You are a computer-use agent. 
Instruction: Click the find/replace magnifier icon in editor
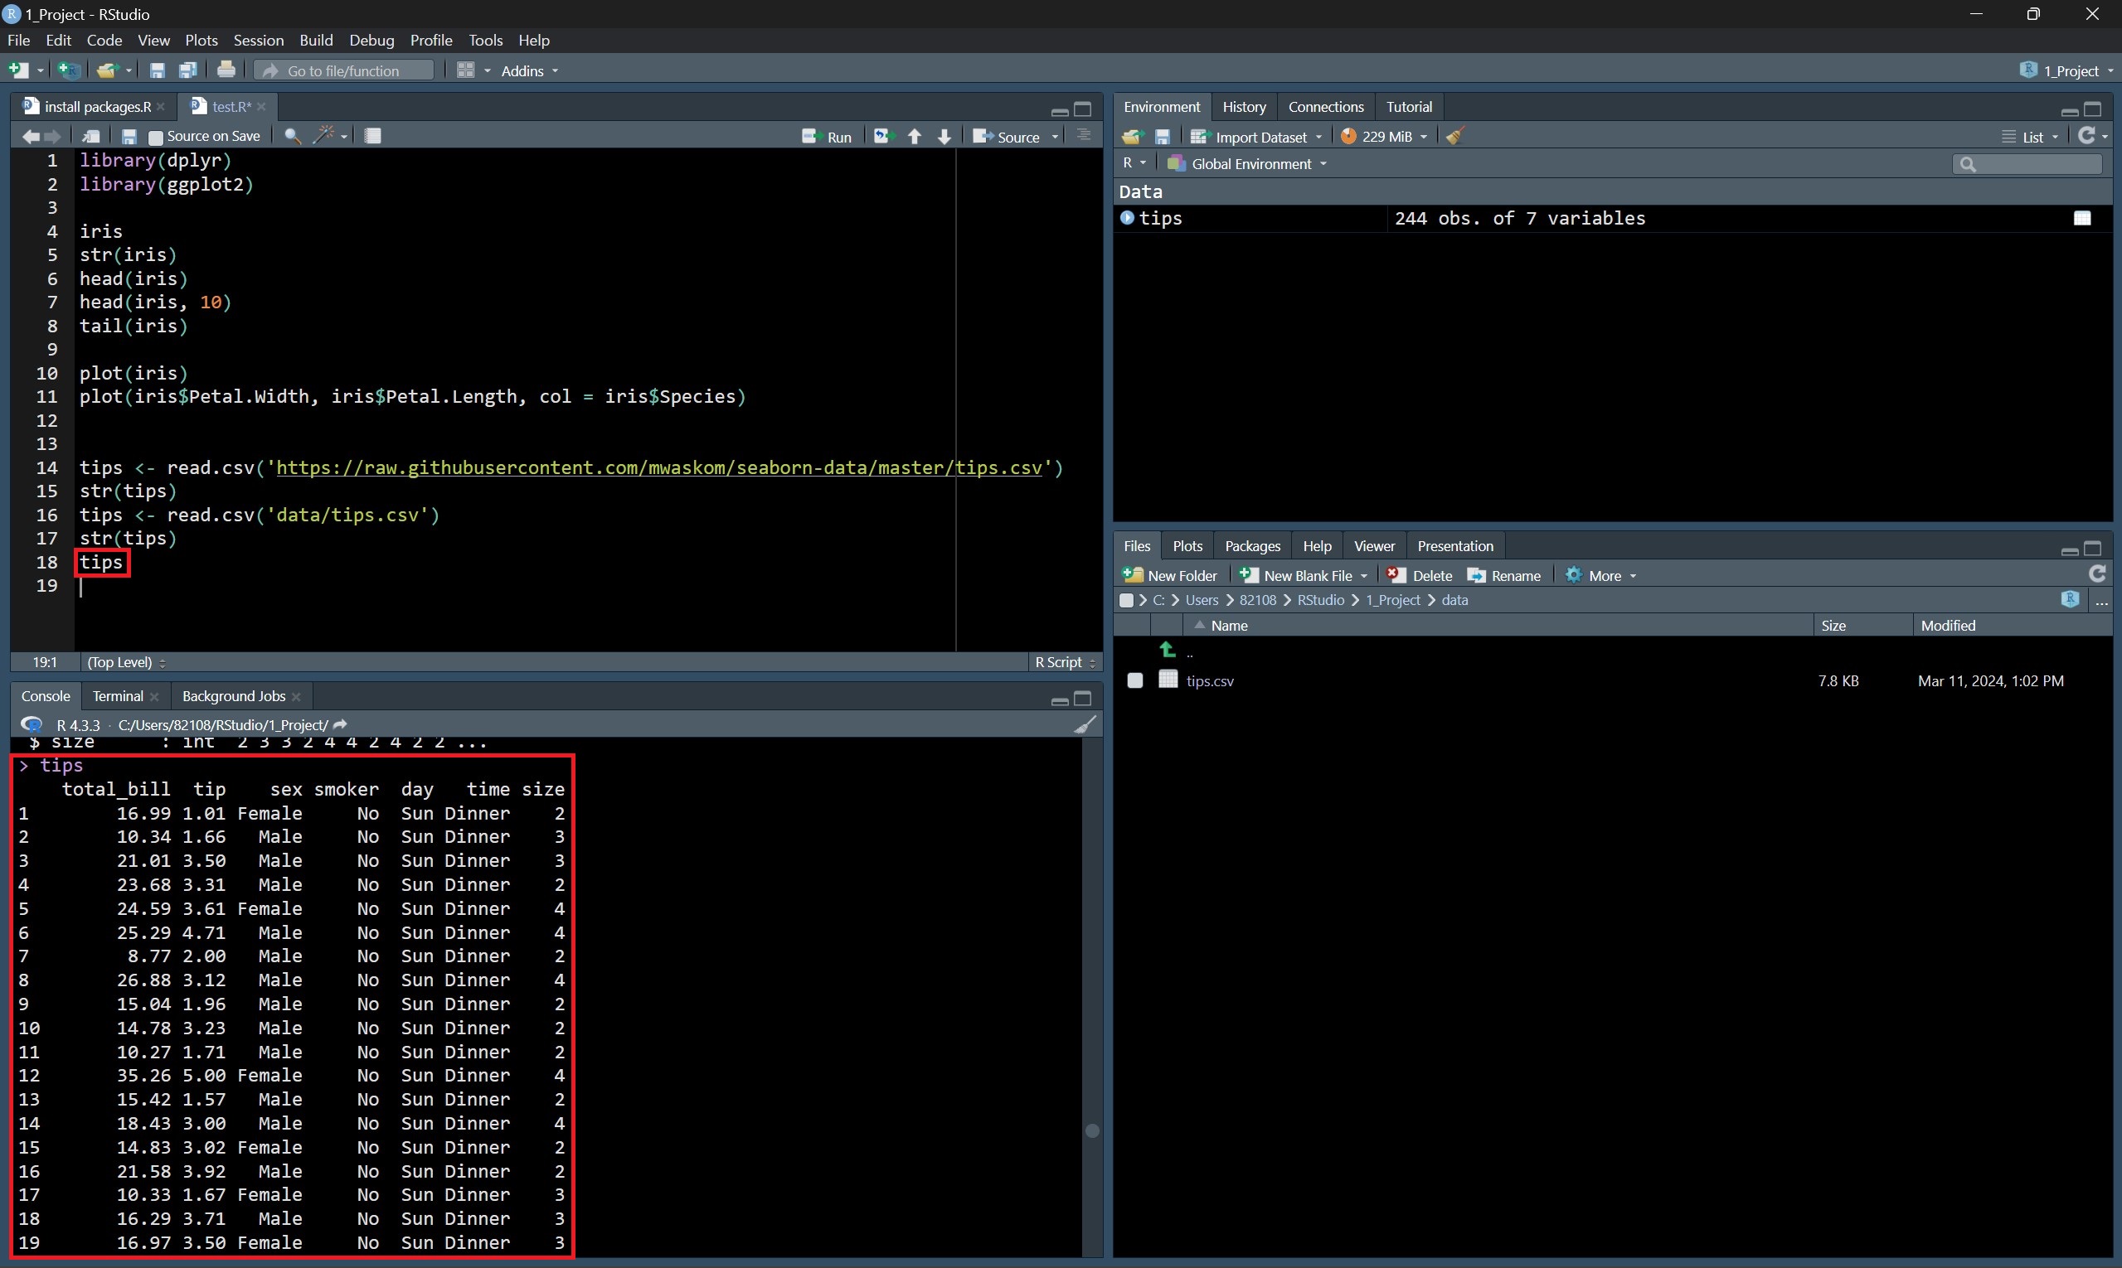pos(292,136)
